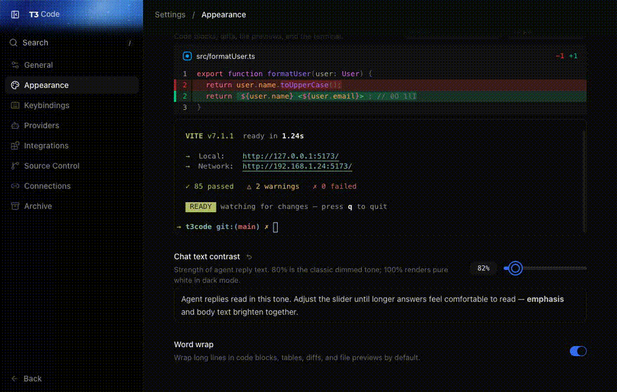Screen dimensions: 617x392
Task: Open Keybindings settings section
Action: point(72,105)
